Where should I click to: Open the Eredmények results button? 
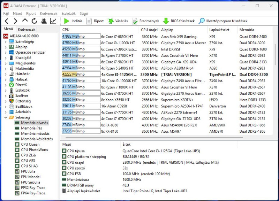(x=145, y=21)
